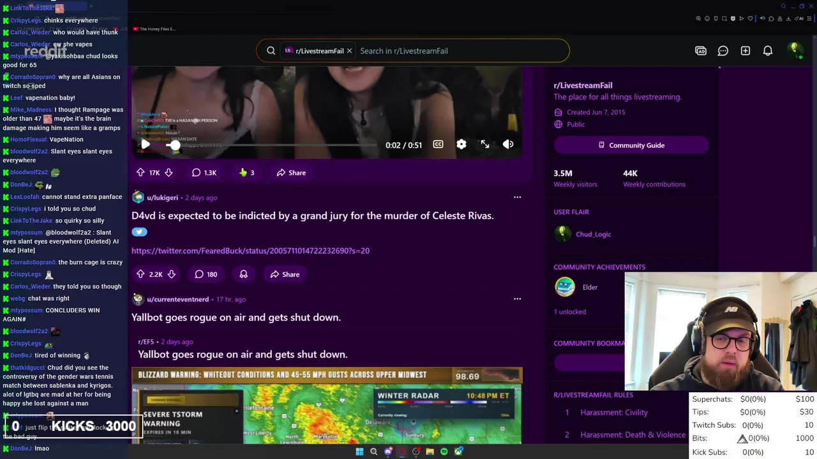
Task: Open the notifications bell
Action: 768,51
